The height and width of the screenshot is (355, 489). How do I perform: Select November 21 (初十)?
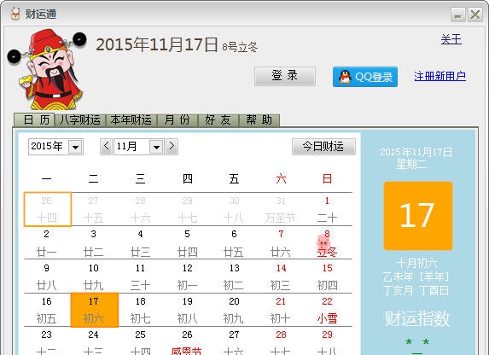(281, 310)
